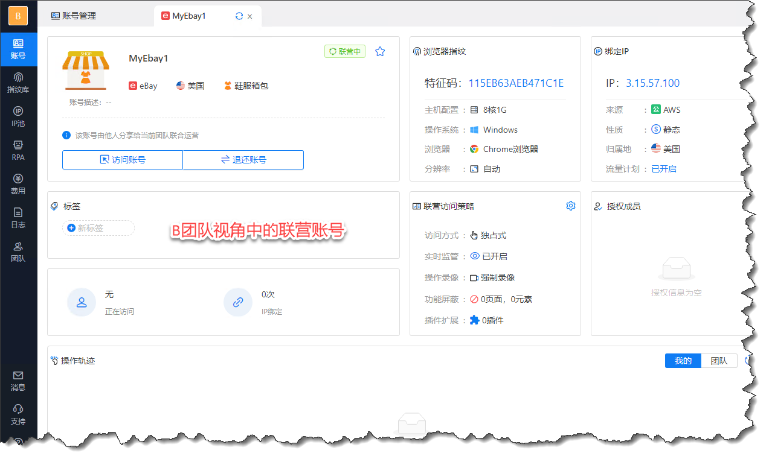
Task: Refresh the MyEbay1 tab
Action: pyautogui.click(x=239, y=16)
